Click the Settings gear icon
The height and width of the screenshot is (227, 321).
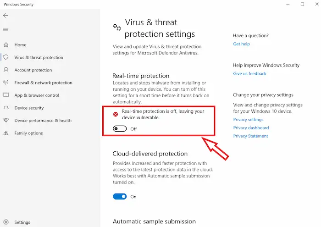pos(6,222)
